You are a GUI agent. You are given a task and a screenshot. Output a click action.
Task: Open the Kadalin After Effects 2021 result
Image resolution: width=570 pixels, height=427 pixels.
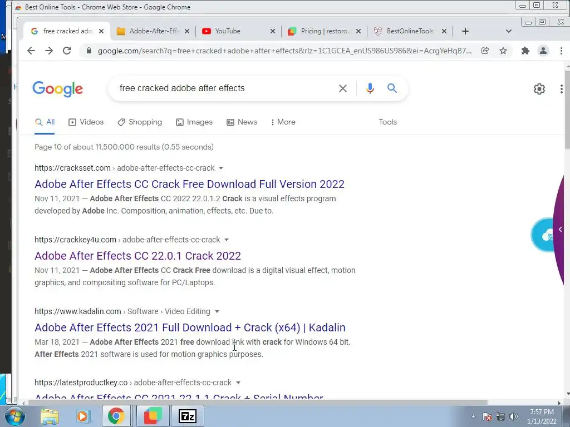(x=190, y=327)
